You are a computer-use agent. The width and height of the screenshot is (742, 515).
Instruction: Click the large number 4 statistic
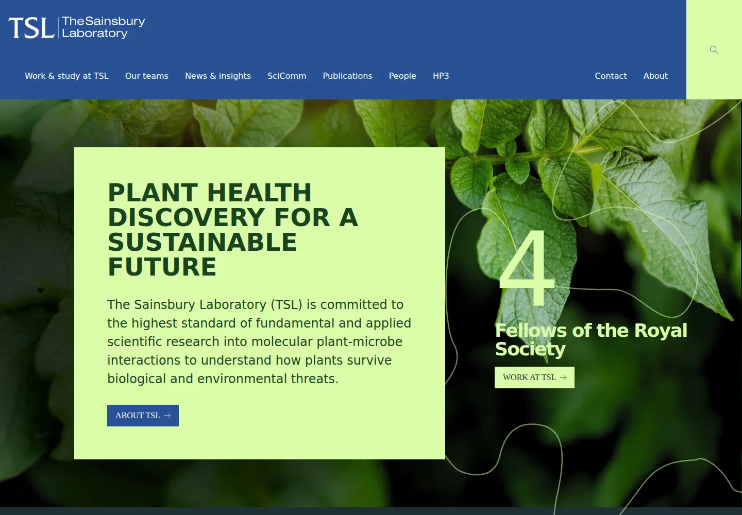tap(527, 268)
